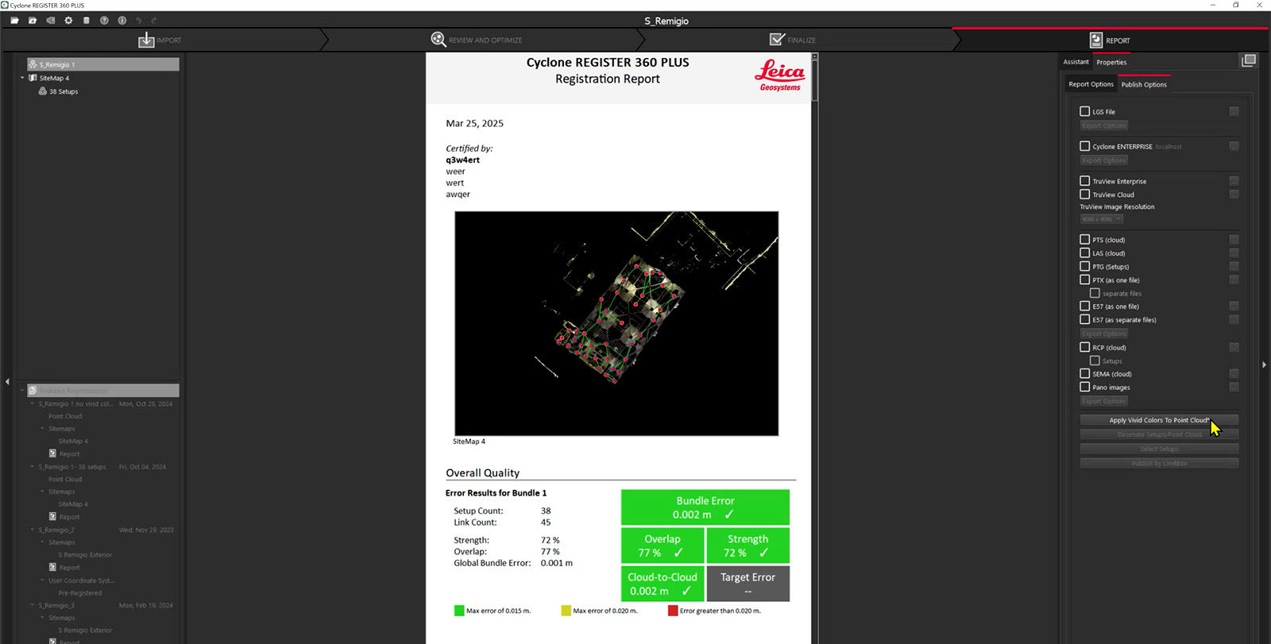Screen dimensions: 1271x644
Task: Enable the LGS File checkbox
Action: [1084, 112]
